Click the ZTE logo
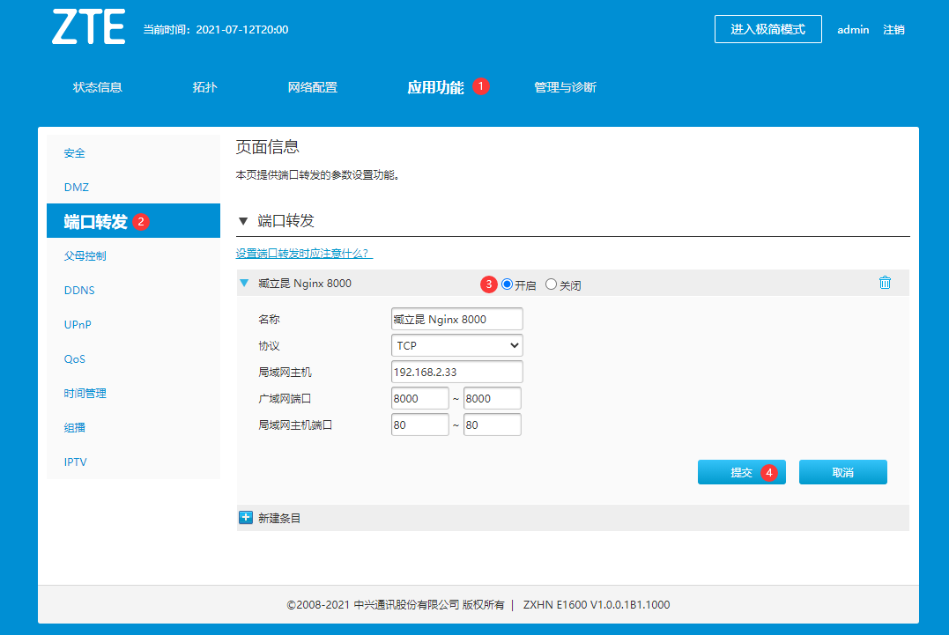949x635 pixels. tap(88, 28)
